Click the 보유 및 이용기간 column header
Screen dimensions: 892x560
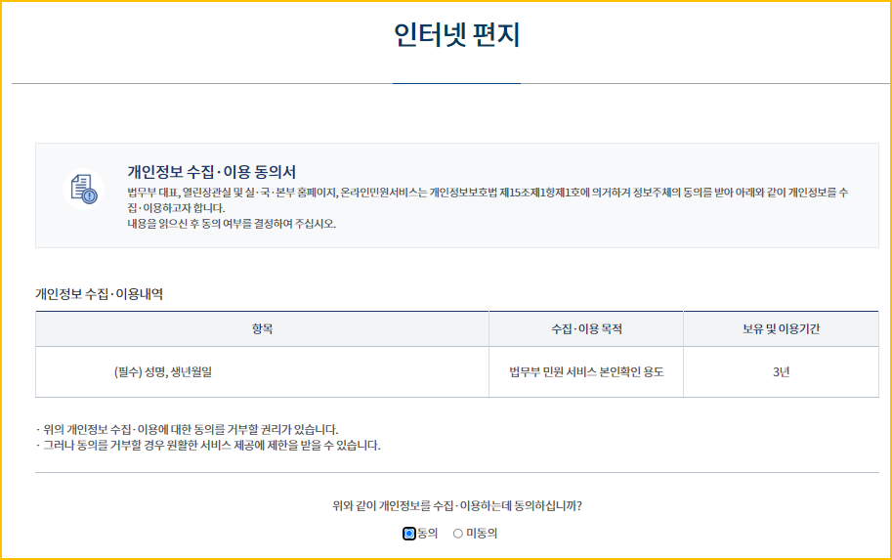[781, 329]
